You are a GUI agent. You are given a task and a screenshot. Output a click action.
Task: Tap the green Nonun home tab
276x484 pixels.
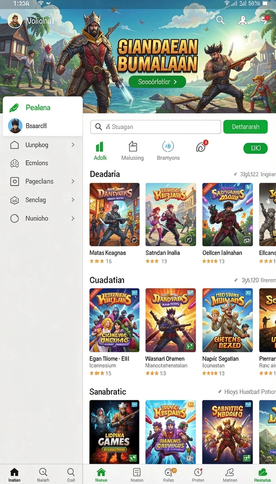click(101, 474)
